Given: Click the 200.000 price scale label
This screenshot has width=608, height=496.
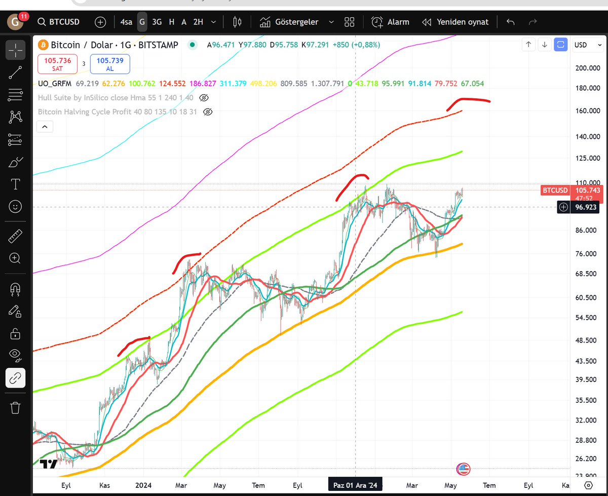Looking at the screenshot, I should coord(587,68).
